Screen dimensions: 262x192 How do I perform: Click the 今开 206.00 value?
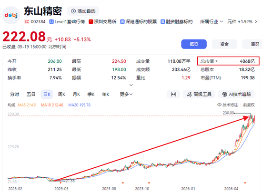tap(55, 61)
